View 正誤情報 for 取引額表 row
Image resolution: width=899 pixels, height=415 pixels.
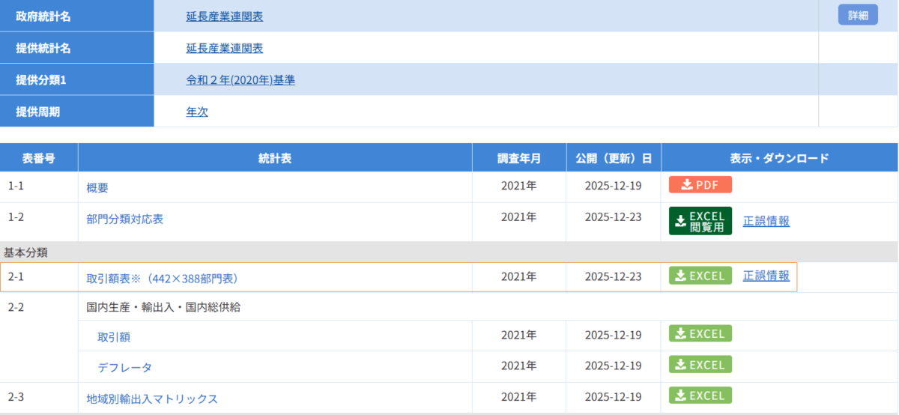[x=766, y=276]
